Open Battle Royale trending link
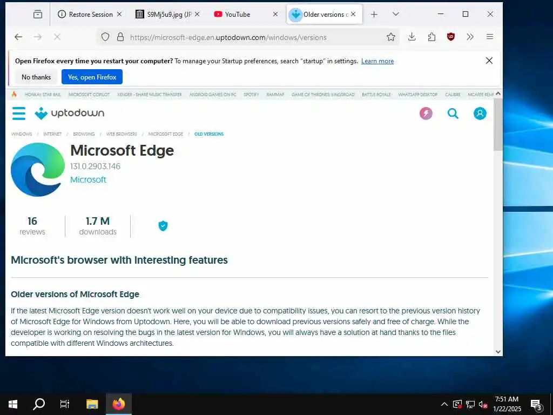Viewport: 553px width, 415px height. 376,95
